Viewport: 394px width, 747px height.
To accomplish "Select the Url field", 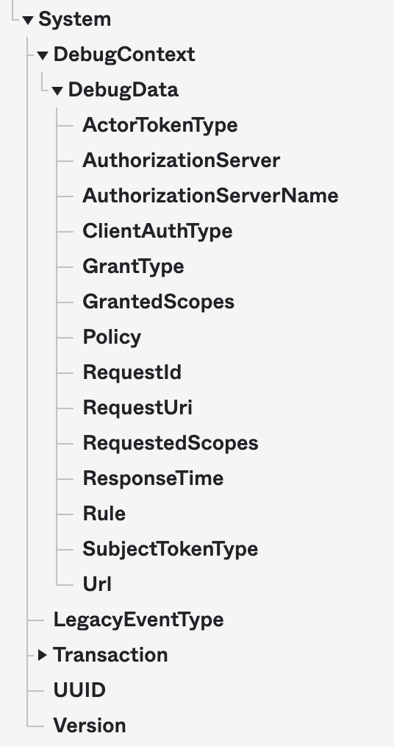I will tap(97, 584).
